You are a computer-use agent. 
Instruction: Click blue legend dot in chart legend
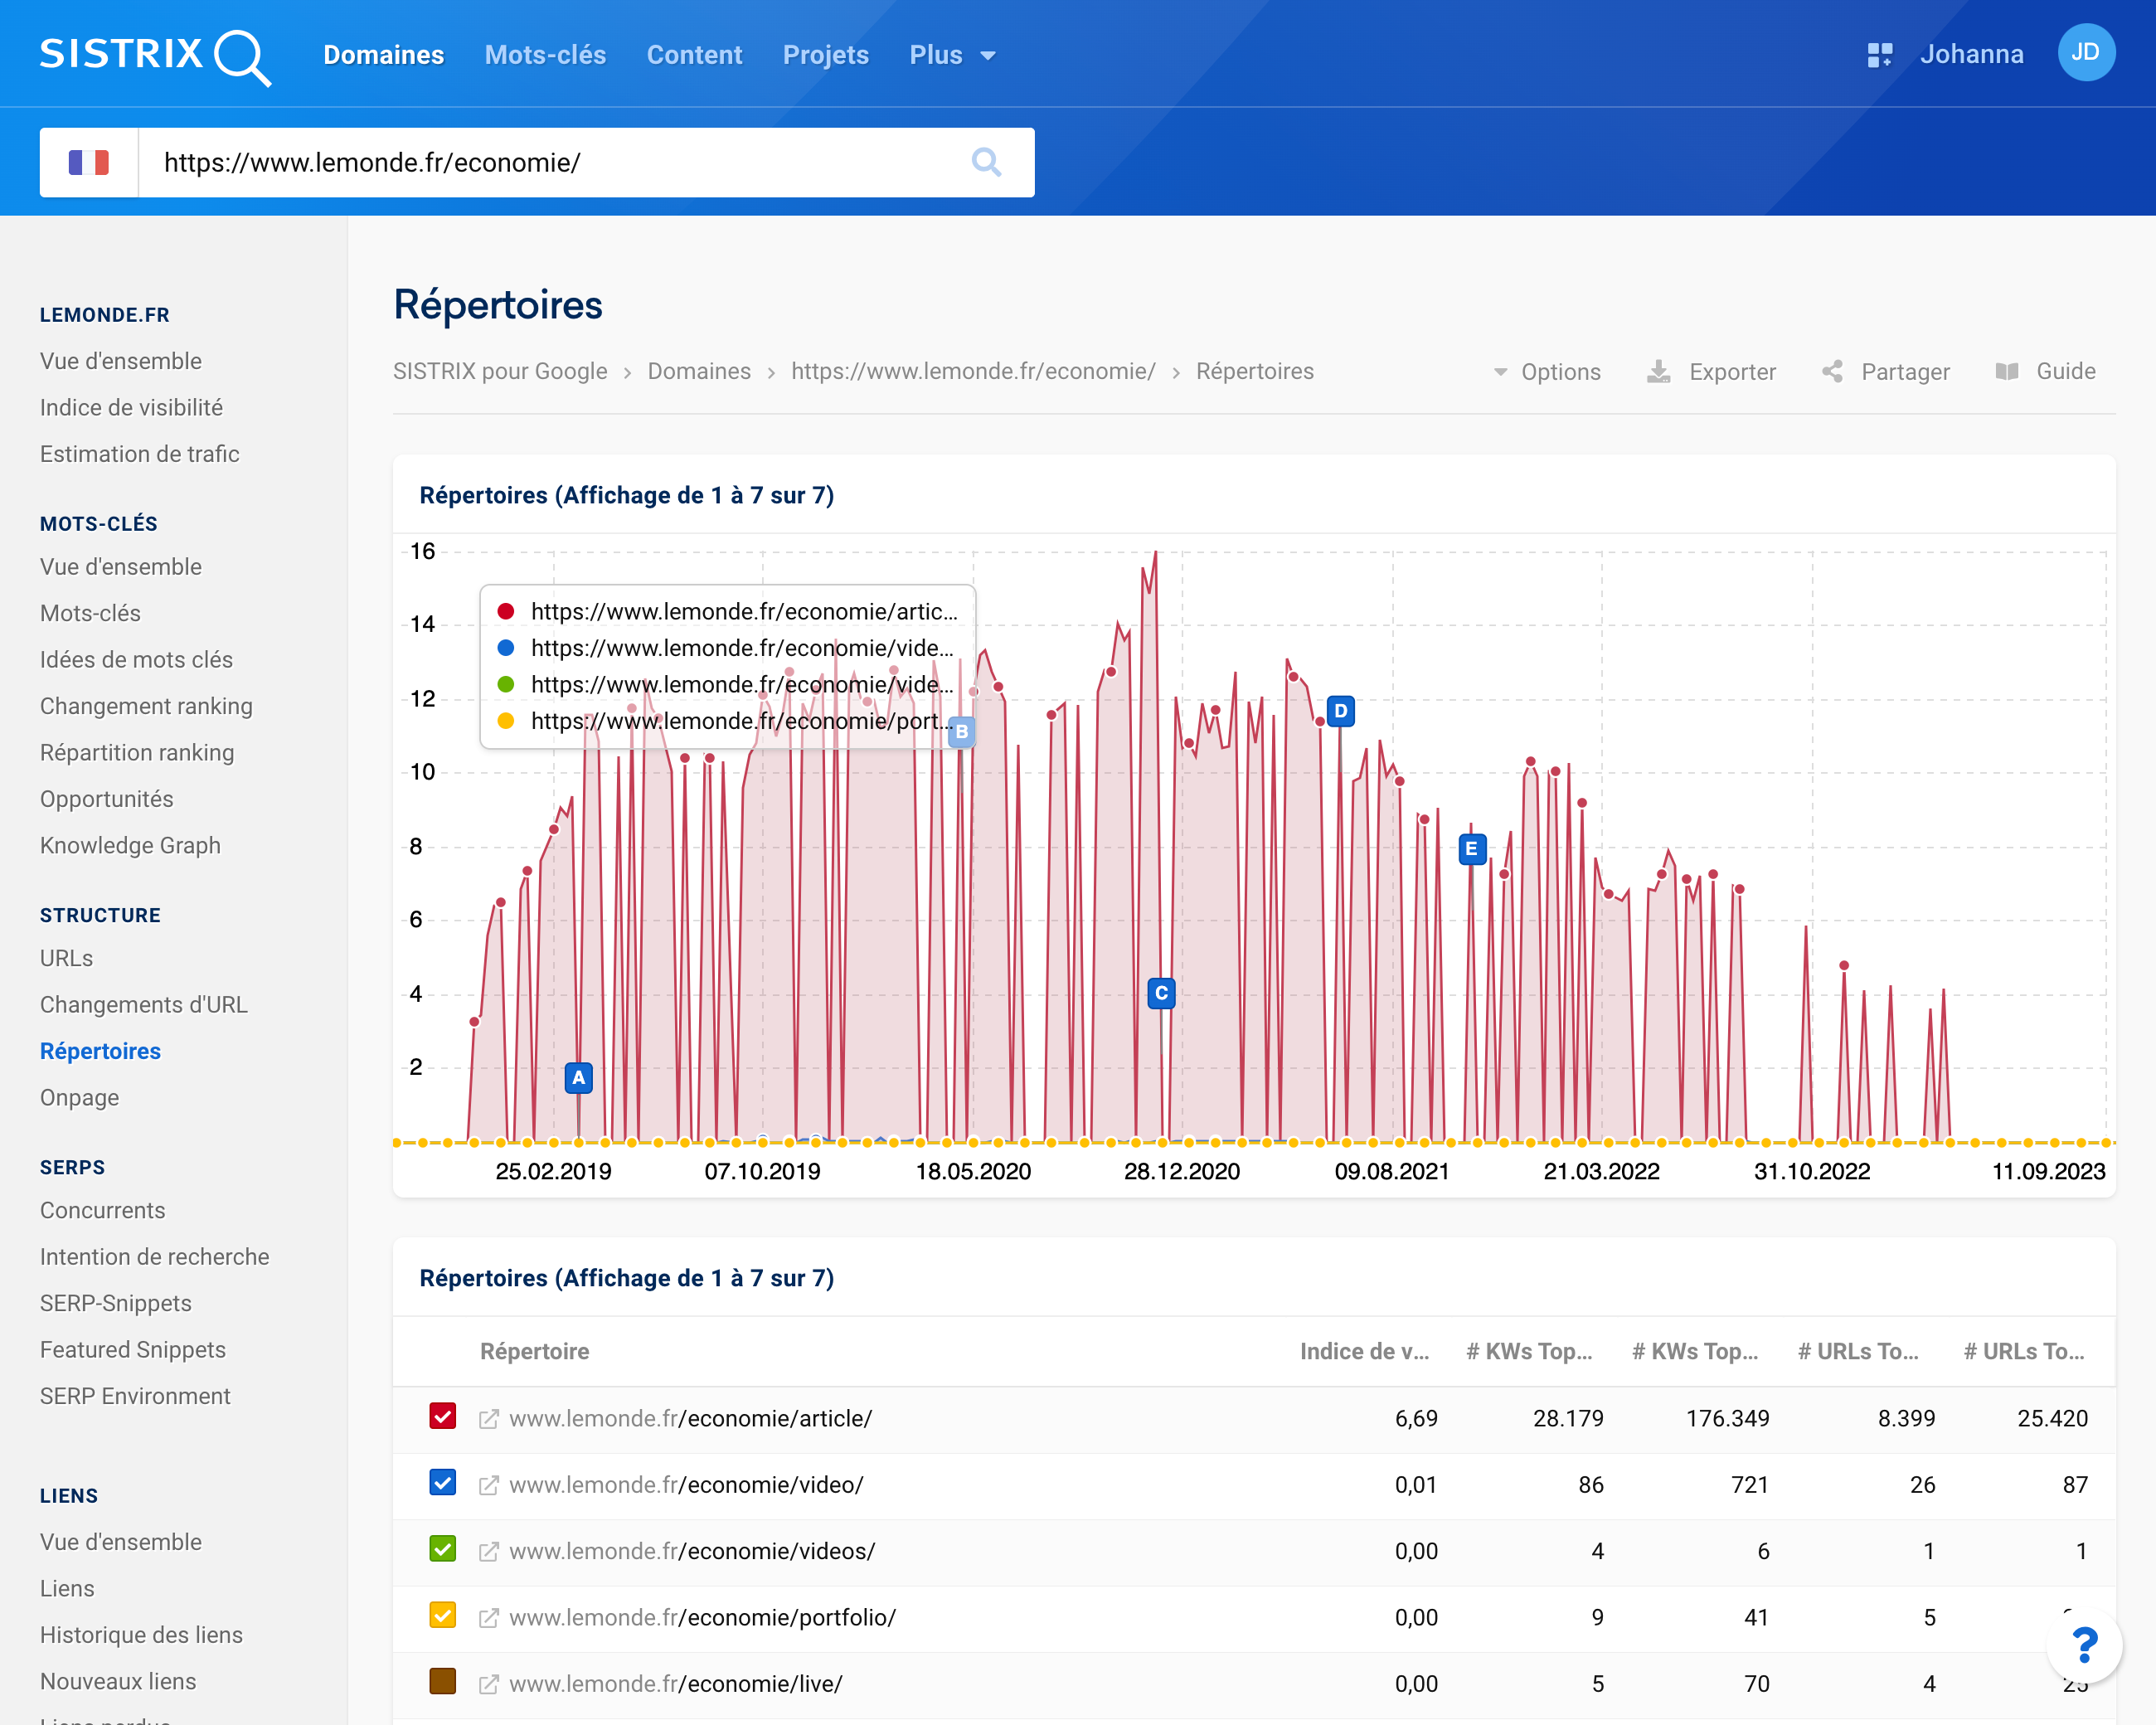(x=506, y=648)
